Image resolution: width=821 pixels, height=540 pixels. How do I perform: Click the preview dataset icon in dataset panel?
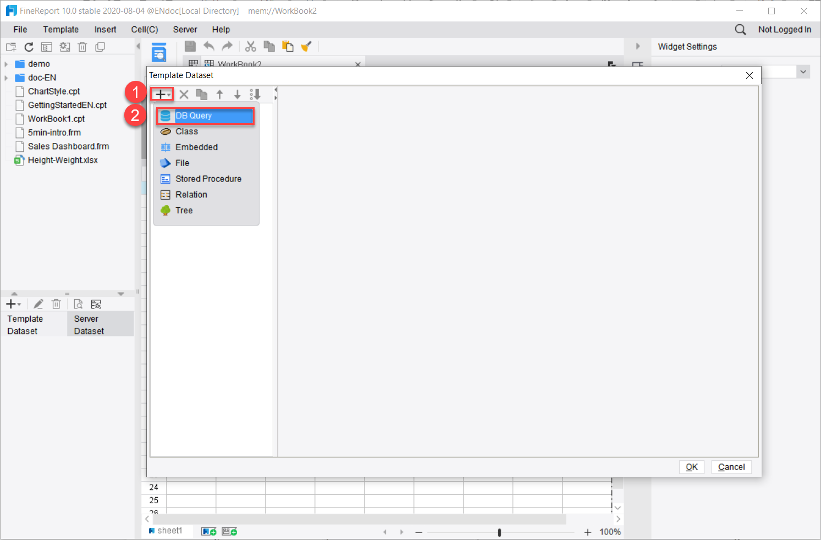(x=79, y=304)
